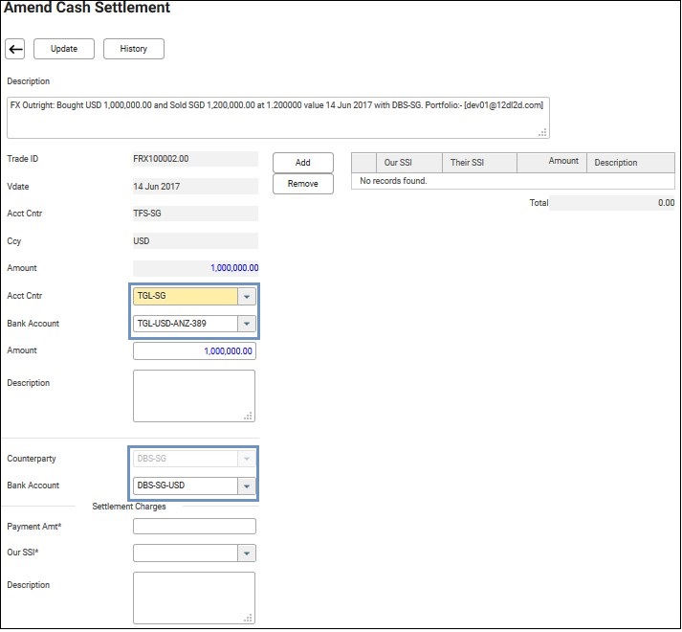This screenshot has height=632, width=682.
Task: Click the Trade ID field FRX100002.00
Action: click(195, 159)
